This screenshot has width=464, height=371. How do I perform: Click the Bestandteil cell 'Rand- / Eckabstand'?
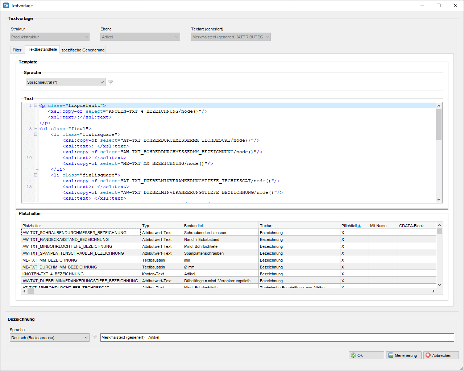click(x=220, y=239)
